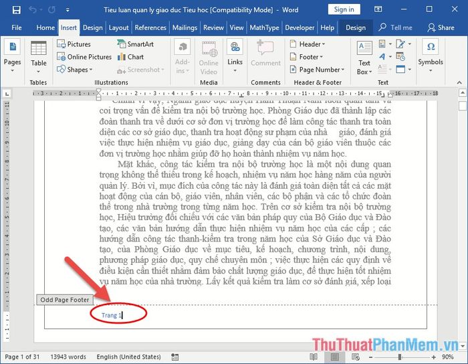Image resolution: width=468 pixels, height=364 pixels.
Task: Open Quick Parts dropdown arrow
Action: 390,44
